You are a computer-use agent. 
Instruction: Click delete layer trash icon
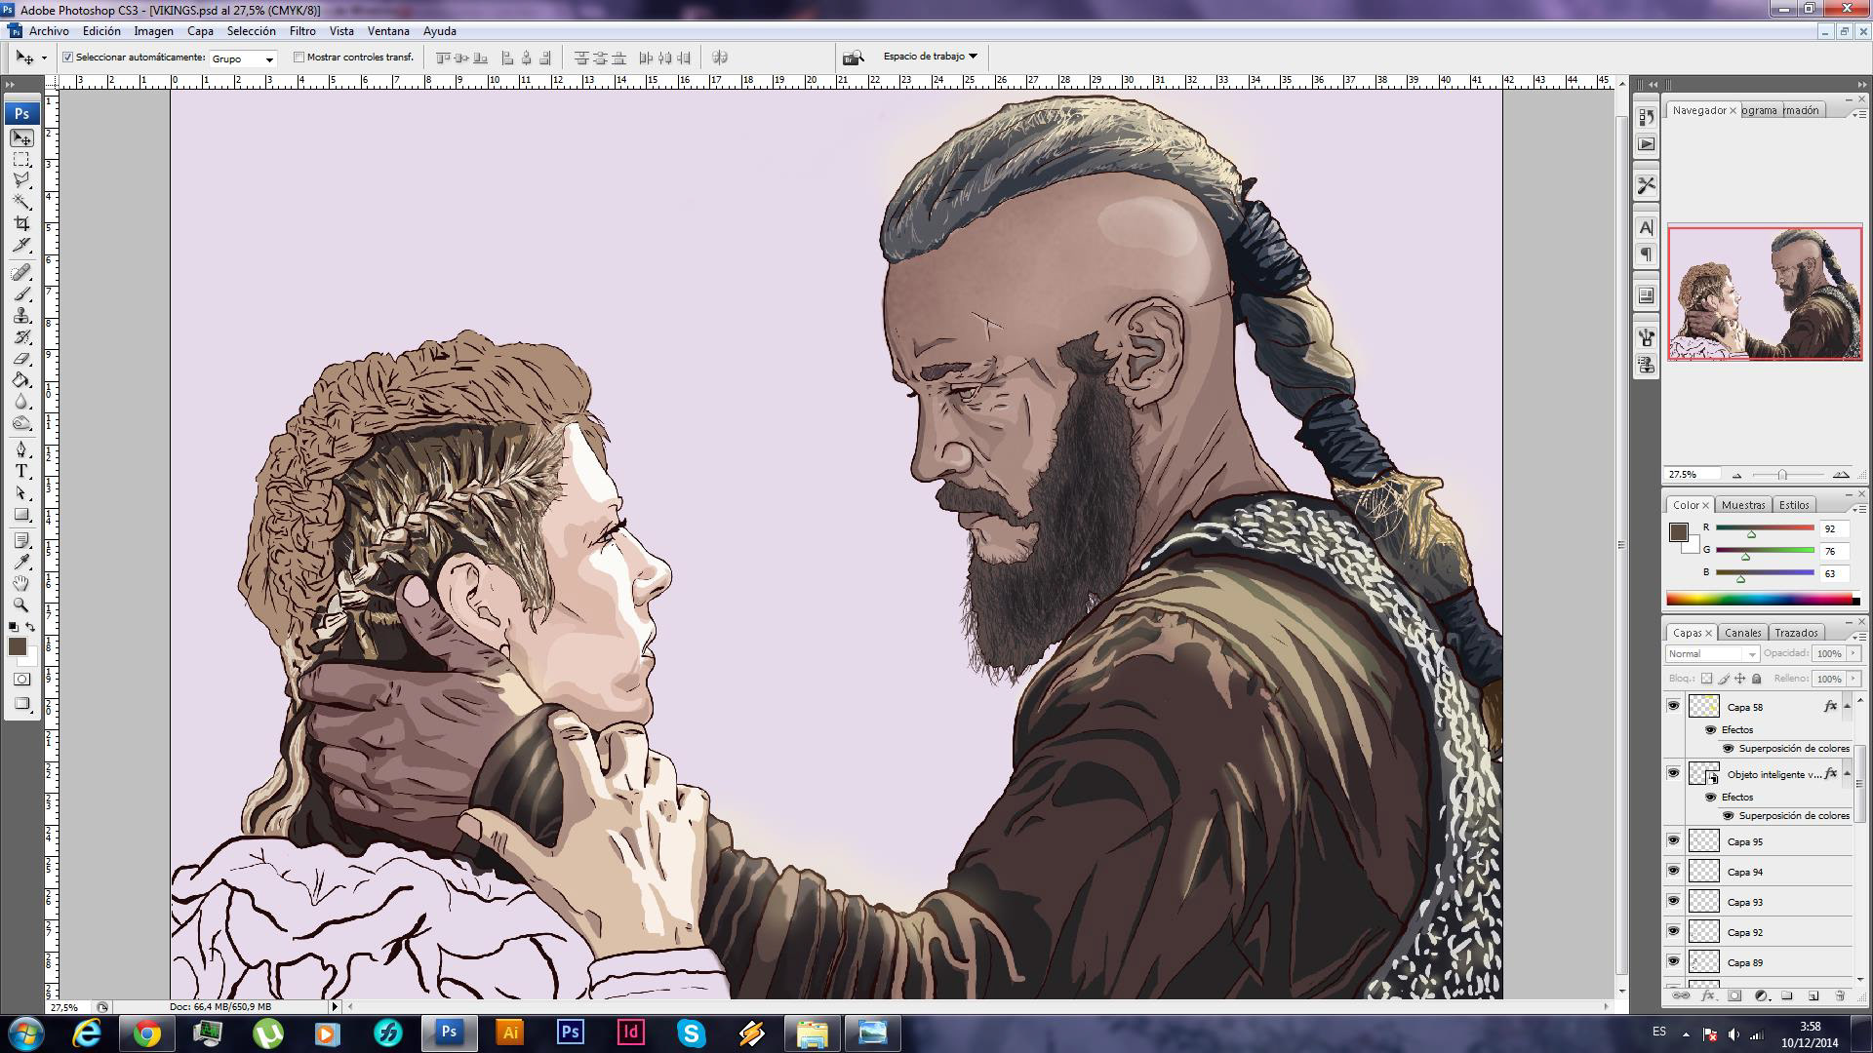click(x=1840, y=995)
